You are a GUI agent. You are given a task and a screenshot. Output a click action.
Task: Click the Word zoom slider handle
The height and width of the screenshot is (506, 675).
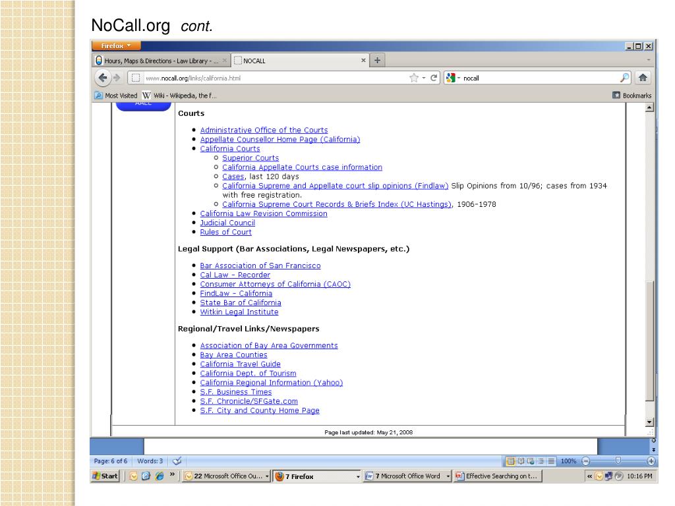pos(618,461)
